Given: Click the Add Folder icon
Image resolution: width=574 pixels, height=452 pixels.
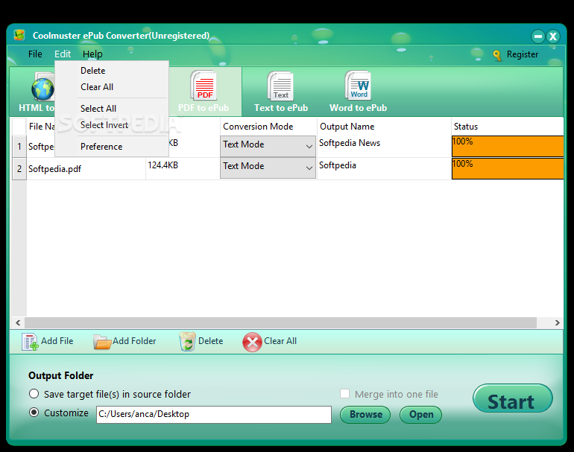Looking at the screenshot, I should tap(102, 342).
